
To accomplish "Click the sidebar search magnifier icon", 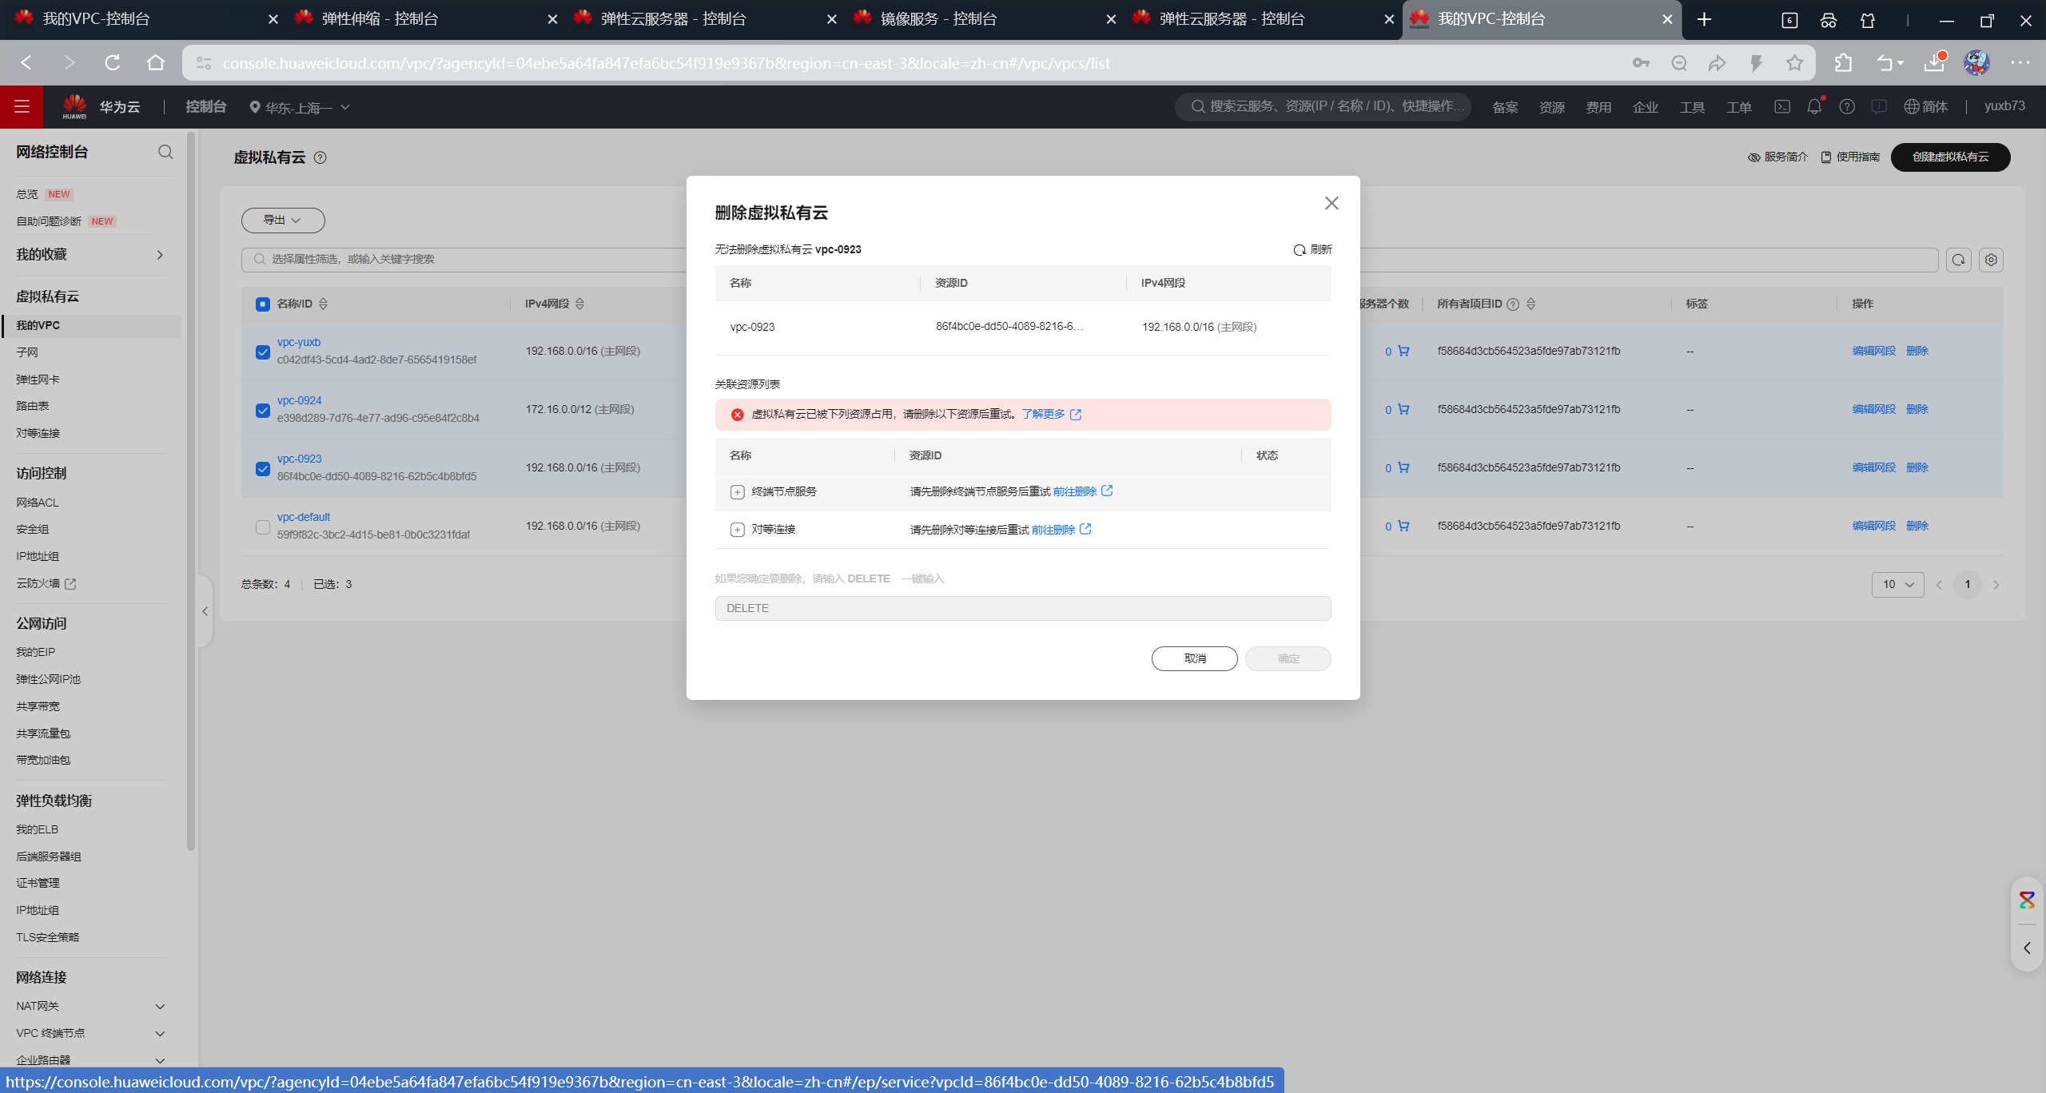I will [x=165, y=152].
